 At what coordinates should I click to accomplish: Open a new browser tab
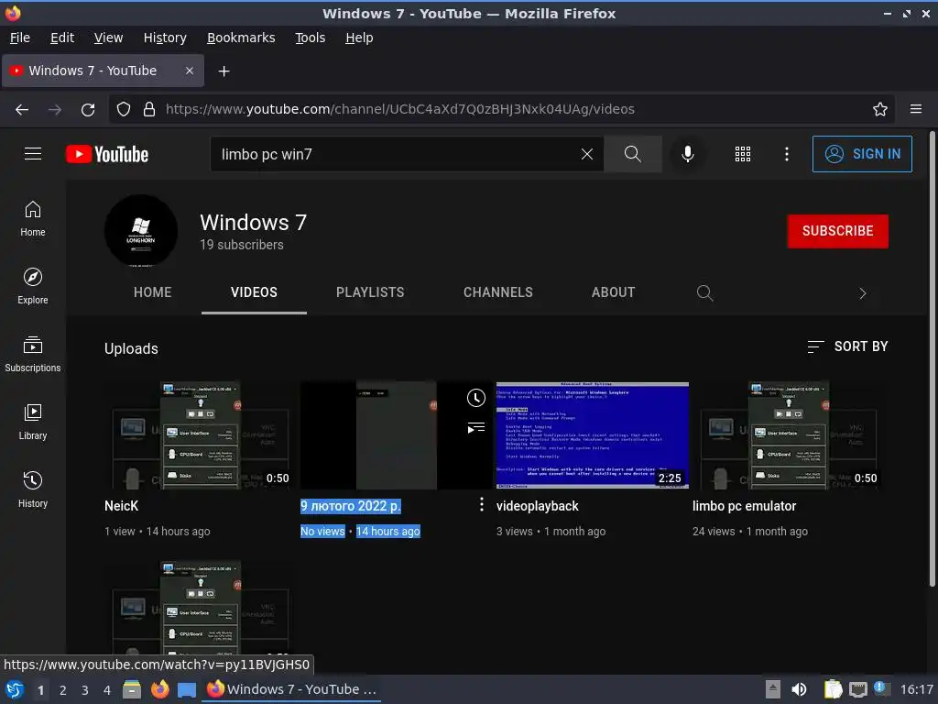224,71
